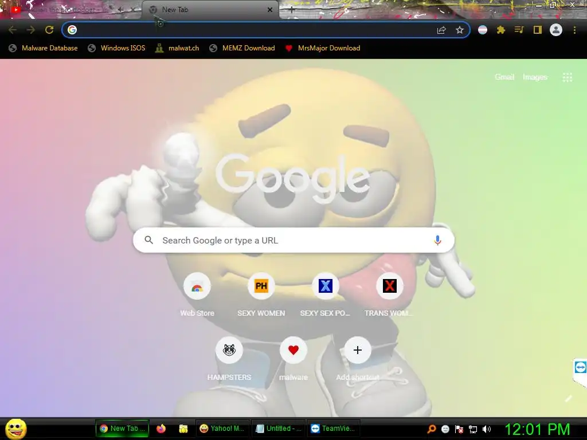
Task: Click the Google icon in address bar
Action: (72, 30)
